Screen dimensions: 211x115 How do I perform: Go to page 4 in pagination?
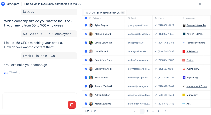point(158,111)
